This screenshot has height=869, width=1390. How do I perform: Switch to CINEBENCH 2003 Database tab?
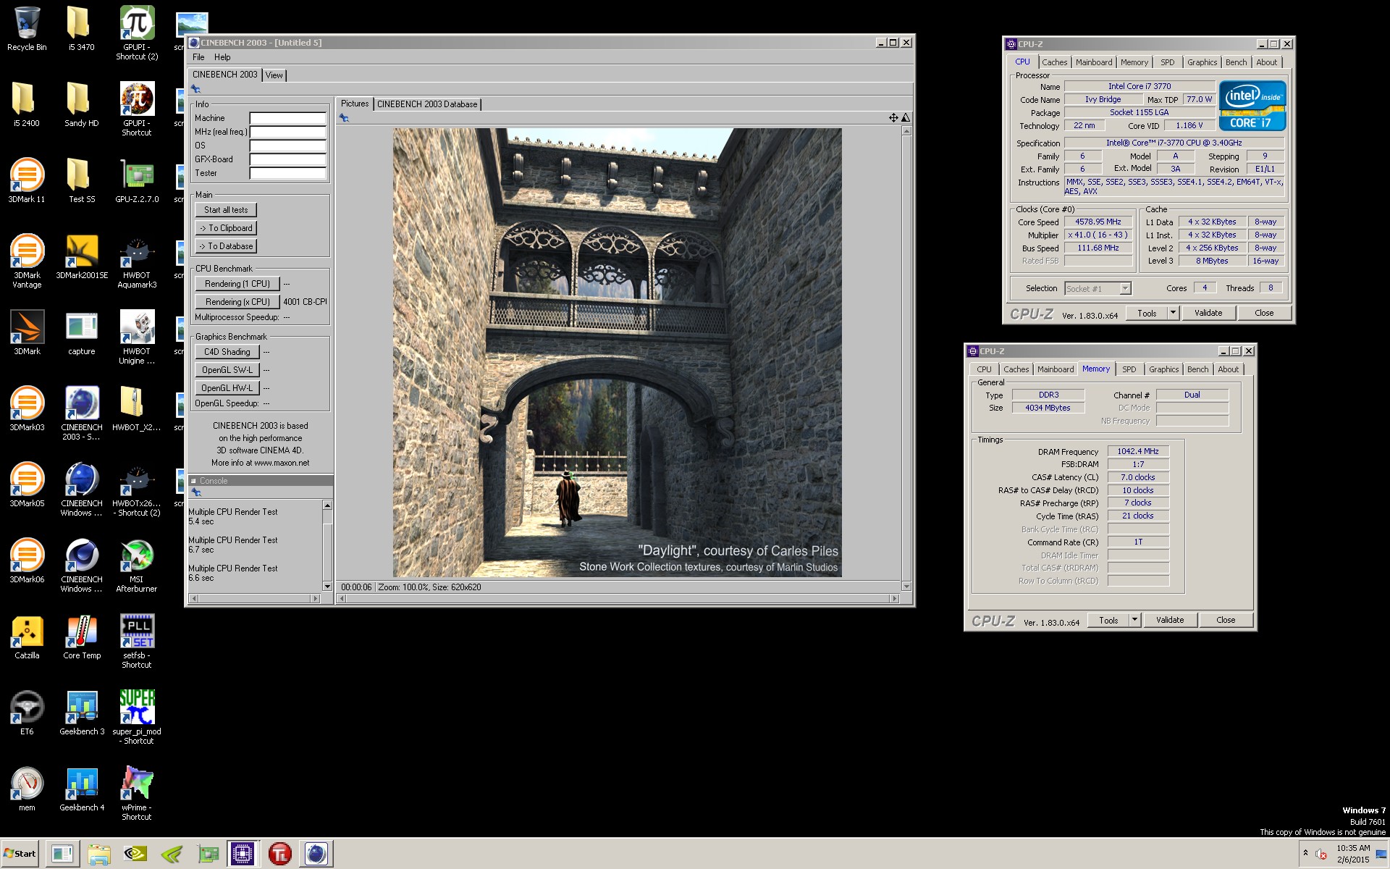(427, 104)
